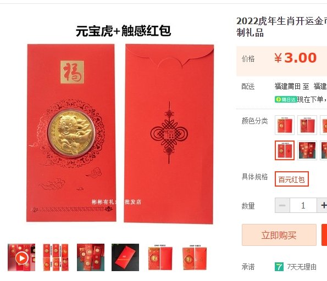Screen dimensions: 327x281
Task: Choose the second color category swatch
Action: coord(307,125)
